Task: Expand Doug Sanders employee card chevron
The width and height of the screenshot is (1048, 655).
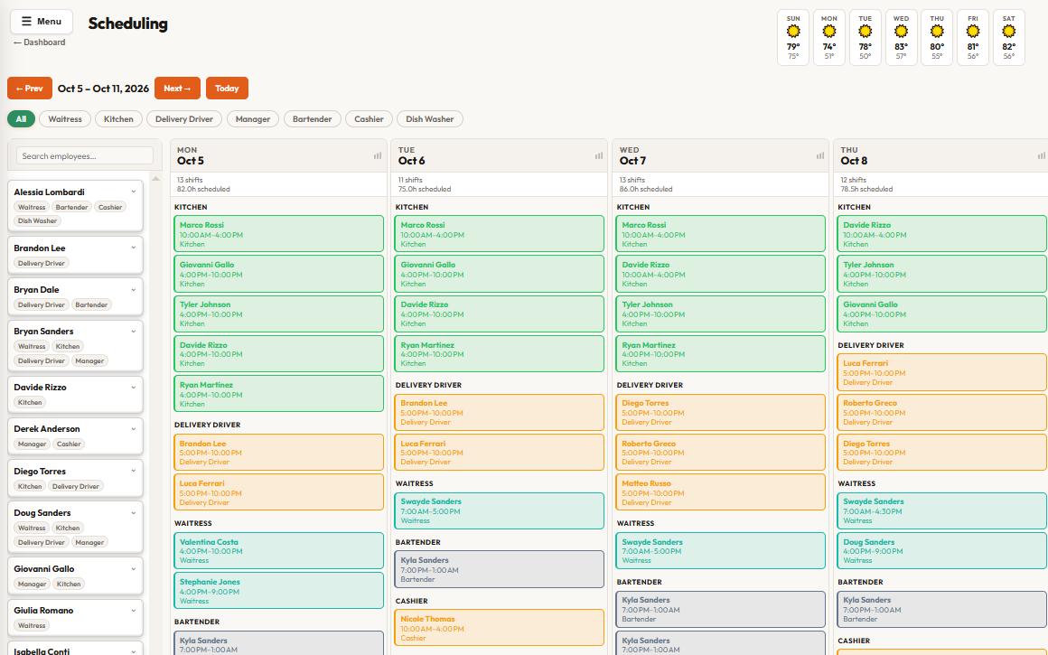Action: tap(133, 512)
